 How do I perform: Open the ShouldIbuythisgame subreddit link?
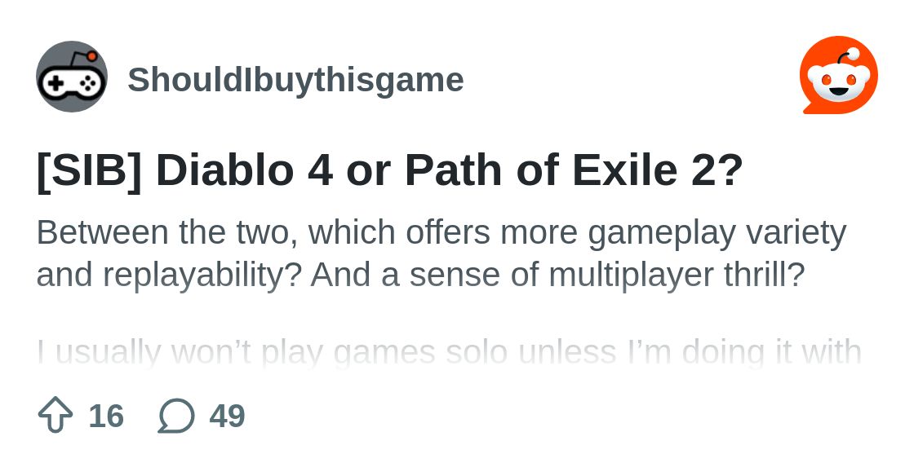(x=295, y=80)
